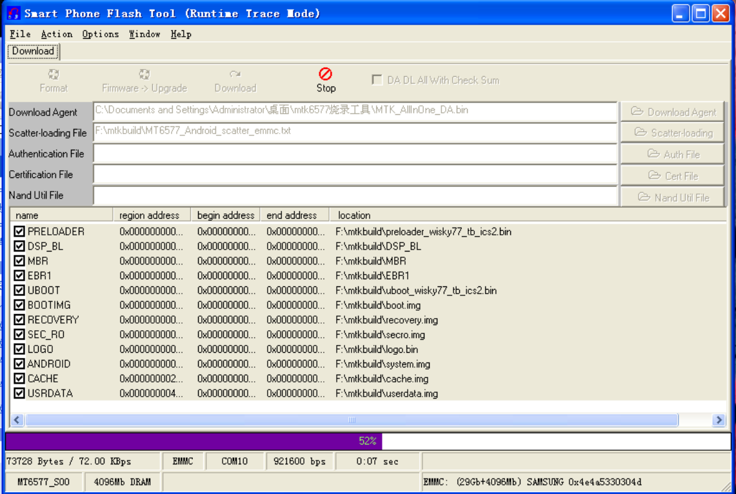This screenshot has height=494, width=736.
Task: Uncheck the ANDROID partition
Action: point(19,364)
